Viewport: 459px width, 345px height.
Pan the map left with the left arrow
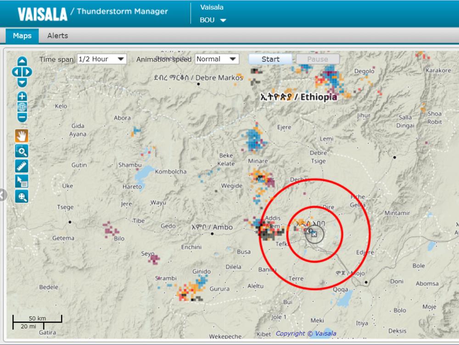(x=16, y=72)
